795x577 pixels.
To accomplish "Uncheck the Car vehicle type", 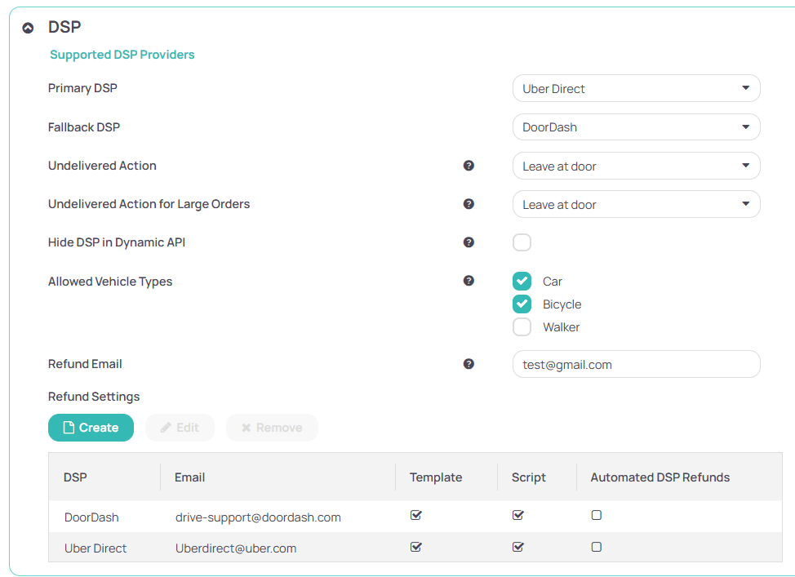I will 522,280.
